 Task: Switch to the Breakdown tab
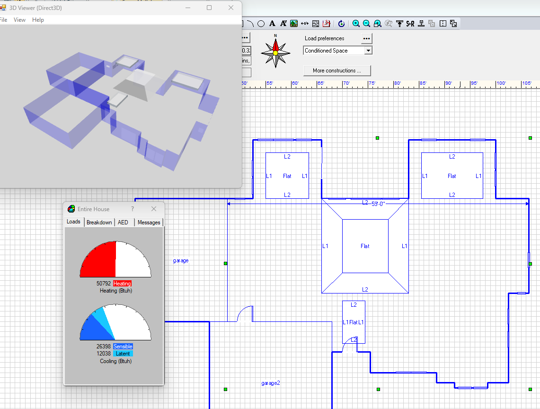pos(99,222)
